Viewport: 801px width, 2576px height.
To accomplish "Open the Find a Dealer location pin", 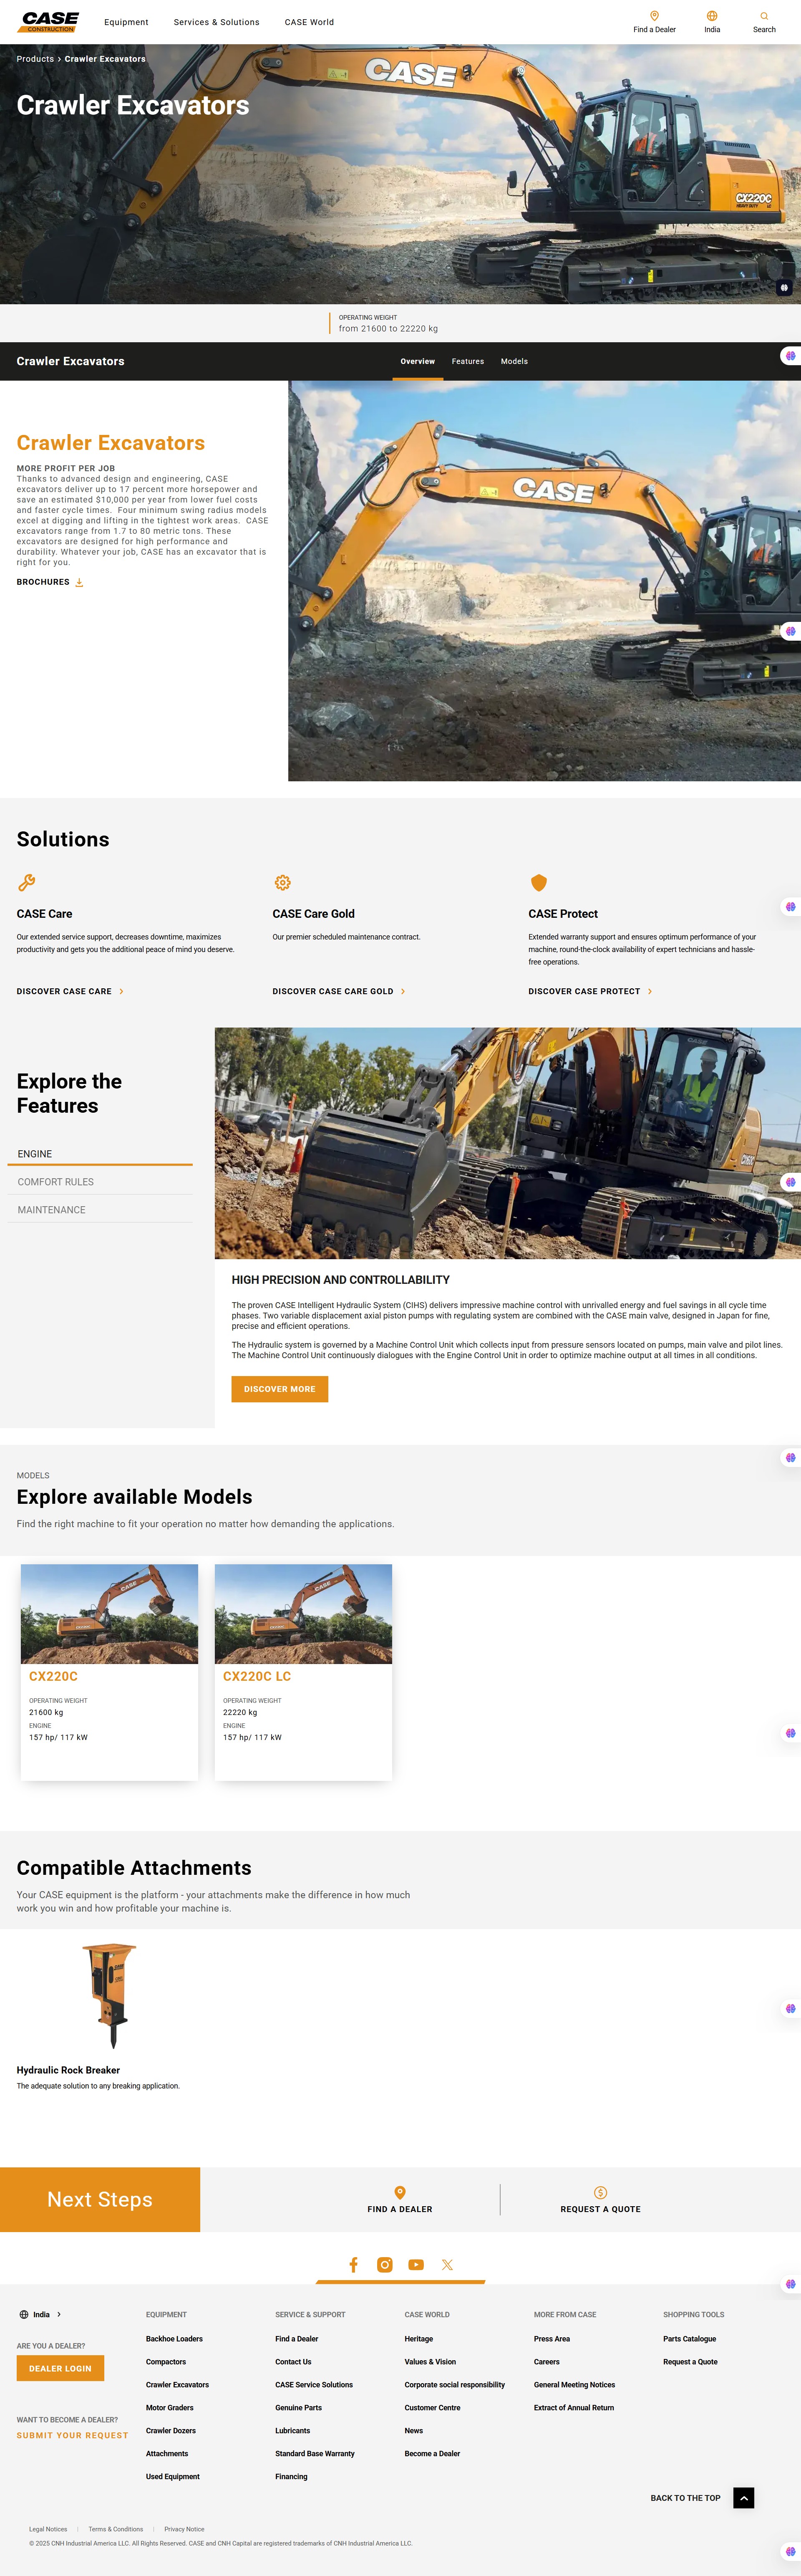I will [x=654, y=16].
